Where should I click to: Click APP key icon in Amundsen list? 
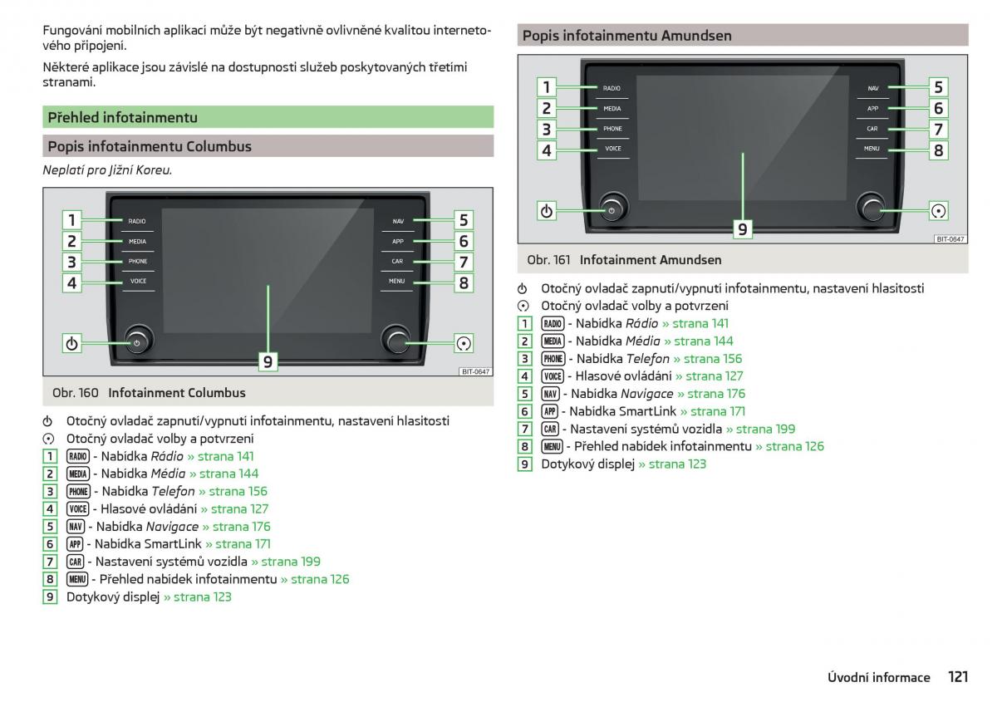tap(549, 411)
